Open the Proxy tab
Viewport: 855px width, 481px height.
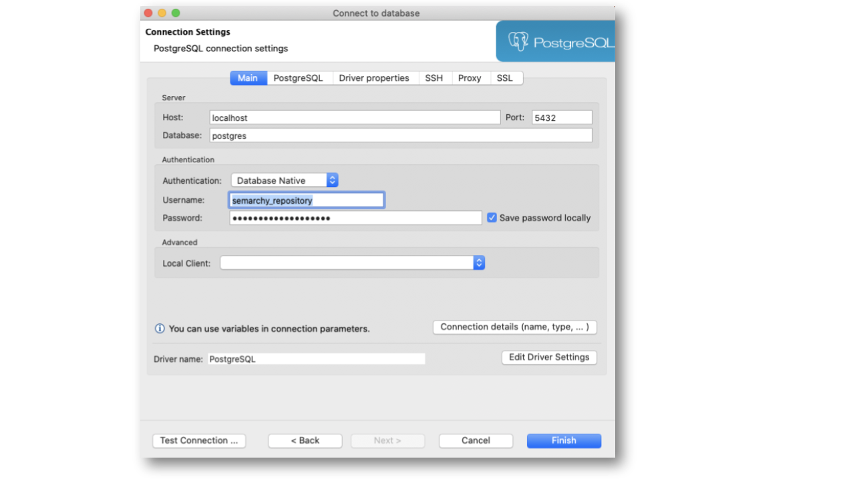tap(470, 78)
